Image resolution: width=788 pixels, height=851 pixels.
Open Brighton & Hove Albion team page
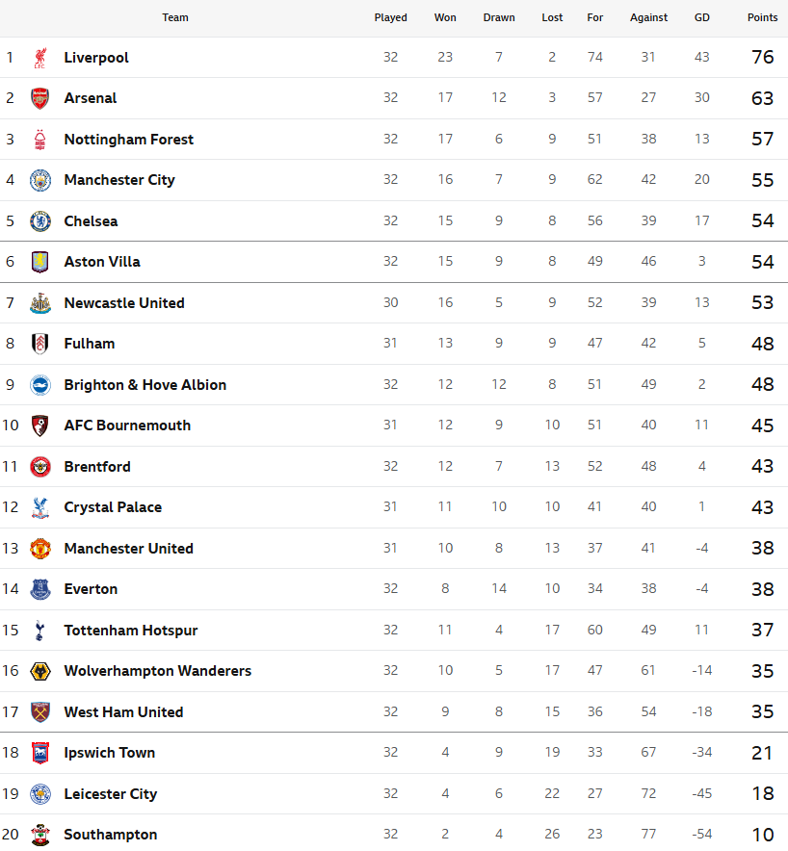145,385
